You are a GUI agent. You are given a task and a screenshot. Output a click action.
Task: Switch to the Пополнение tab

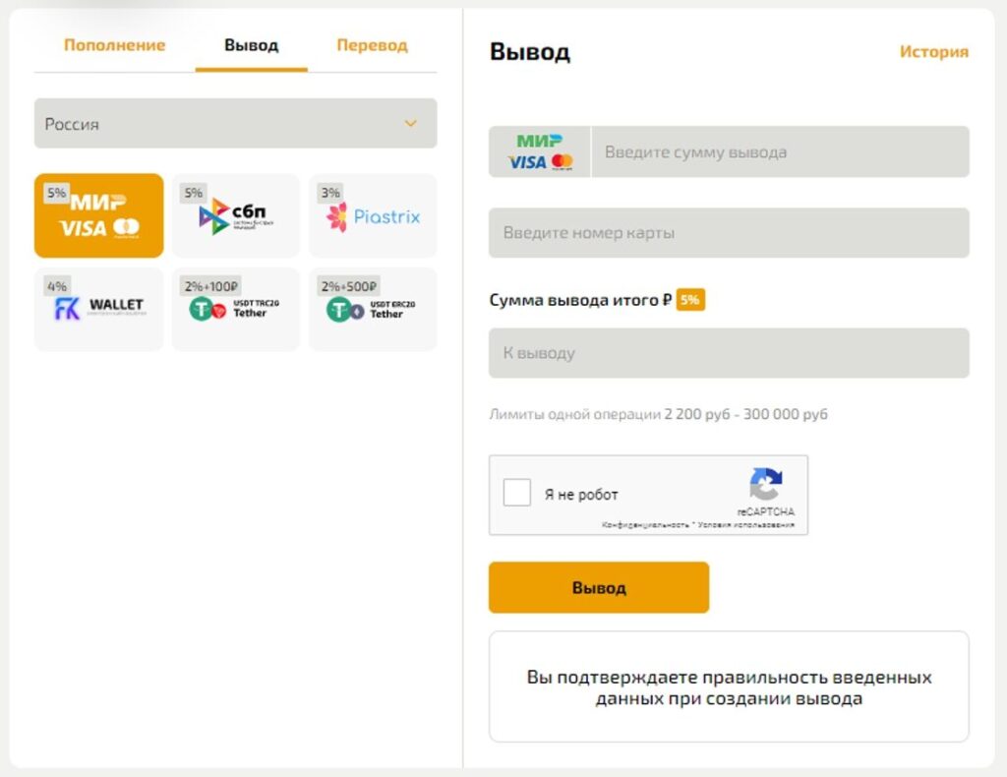[x=114, y=45]
